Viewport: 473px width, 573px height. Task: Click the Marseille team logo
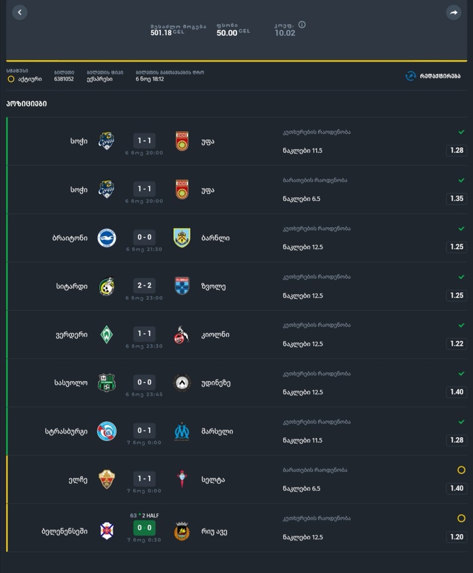[x=182, y=431]
